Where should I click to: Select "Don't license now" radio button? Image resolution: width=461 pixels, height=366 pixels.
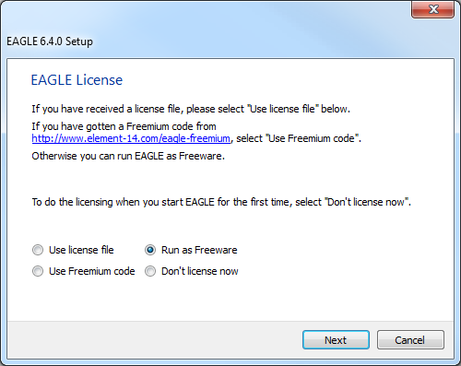click(x=150, y=271)
